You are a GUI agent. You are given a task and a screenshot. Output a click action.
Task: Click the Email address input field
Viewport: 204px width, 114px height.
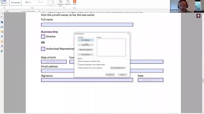pos(102,71)
